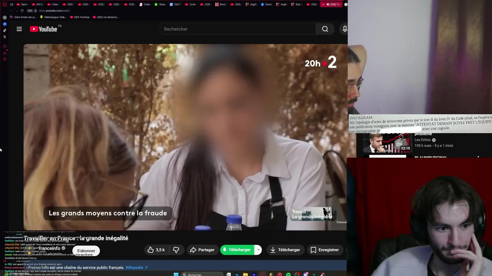Image resolution: width=492 pixels, height=276 pixels.
Task: Open the franceinfo channel name
Action: (49, 248)
